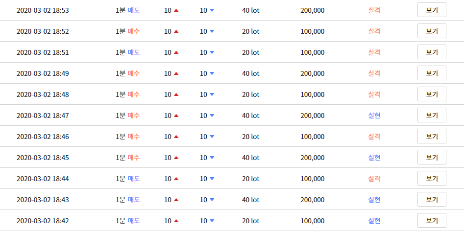
Task: Click the 200,000 amount in 18:53 row
Action: coord(312,10)
